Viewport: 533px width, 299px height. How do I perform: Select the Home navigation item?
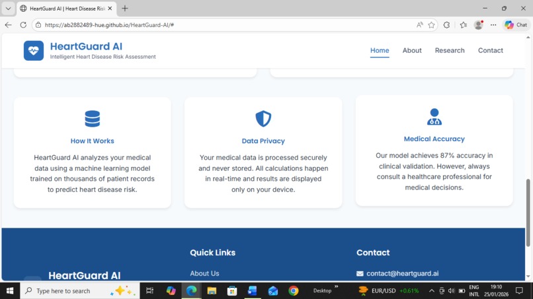(x=380, y=51)
